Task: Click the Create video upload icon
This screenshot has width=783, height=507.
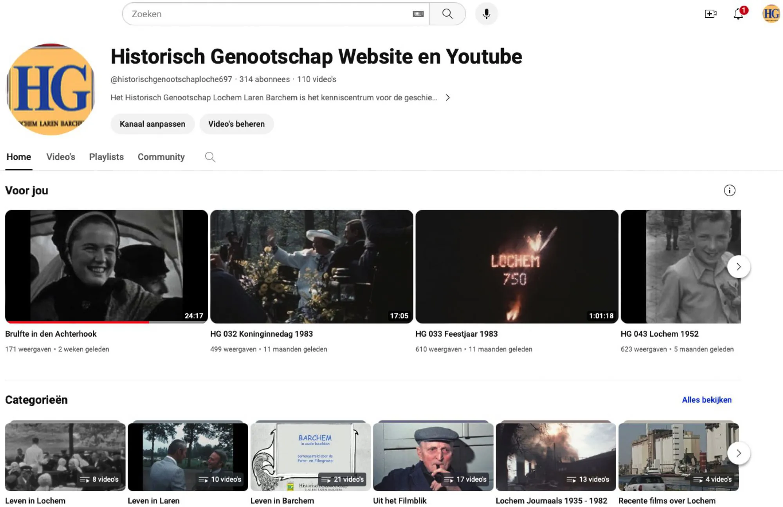Action: coord(710,13)
